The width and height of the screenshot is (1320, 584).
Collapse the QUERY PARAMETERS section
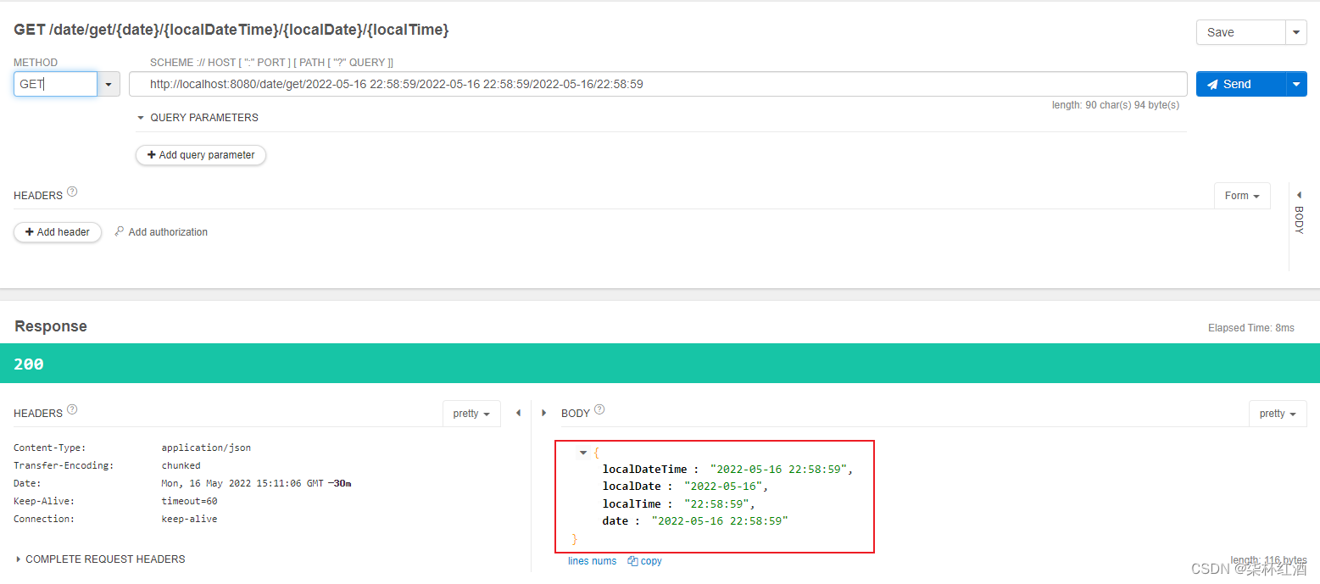[x=140, y=117]
